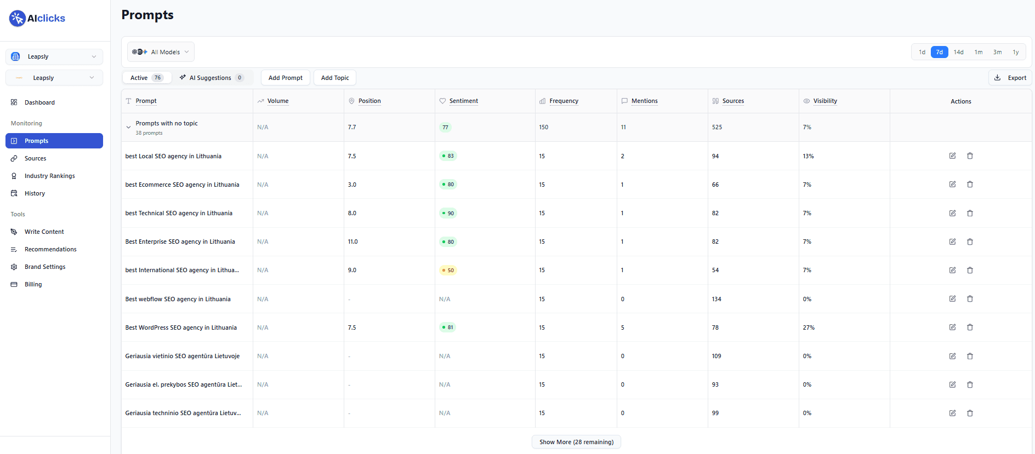Open the second Leapsly brand dropdown
The width and height of the screenshot is (1035, 454).
tap(54, 78)
